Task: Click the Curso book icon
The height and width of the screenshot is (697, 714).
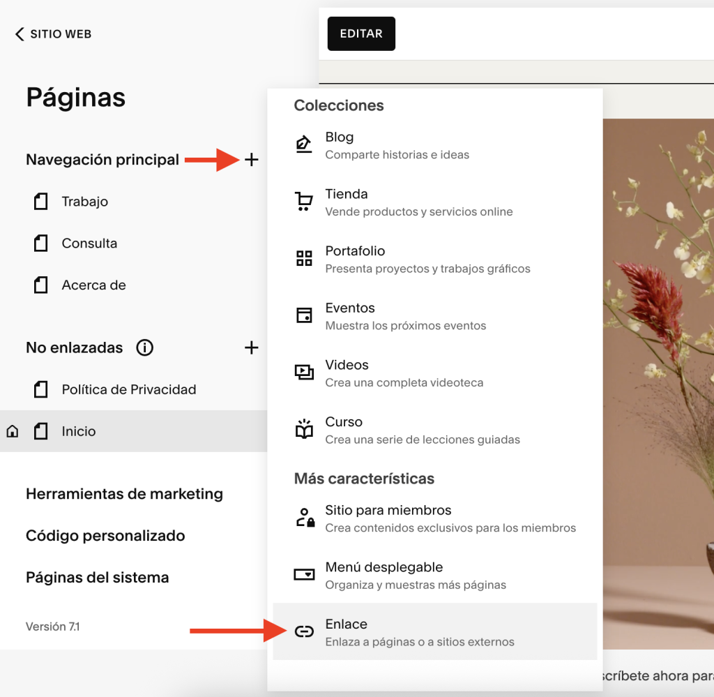Action: click(304, 428)
